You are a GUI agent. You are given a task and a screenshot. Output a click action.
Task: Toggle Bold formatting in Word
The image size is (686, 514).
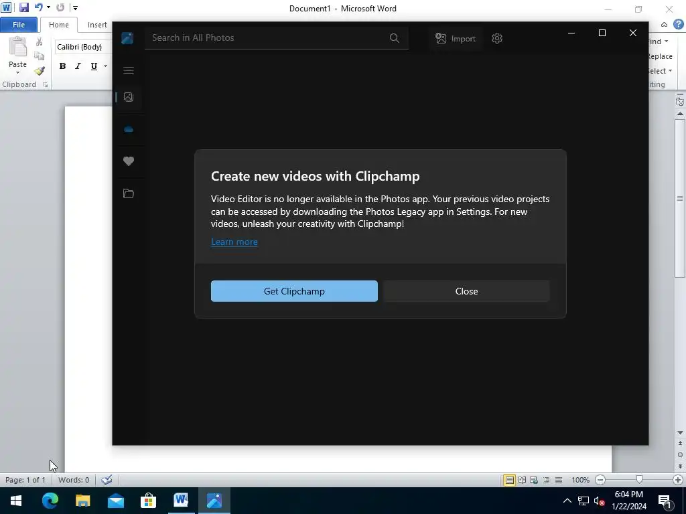(62, 66)
